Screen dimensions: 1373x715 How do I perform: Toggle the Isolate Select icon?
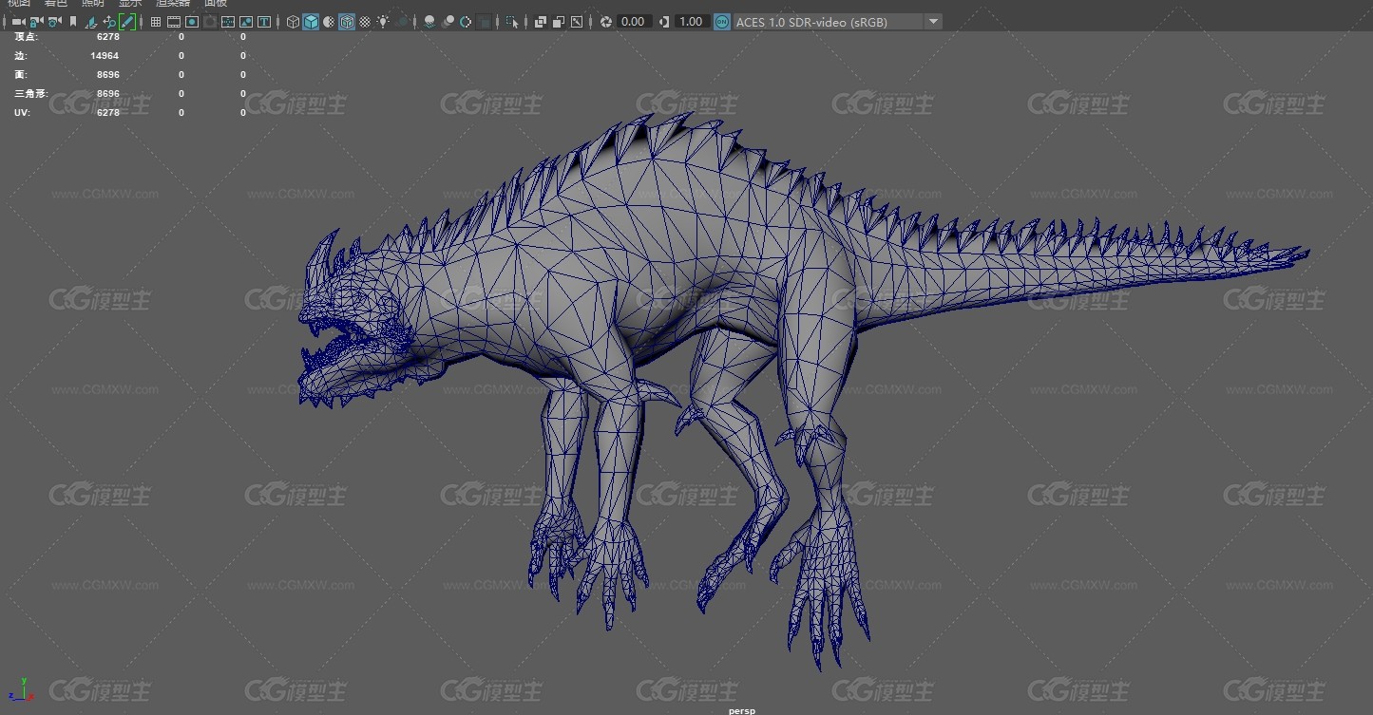[x=512, y=22]
